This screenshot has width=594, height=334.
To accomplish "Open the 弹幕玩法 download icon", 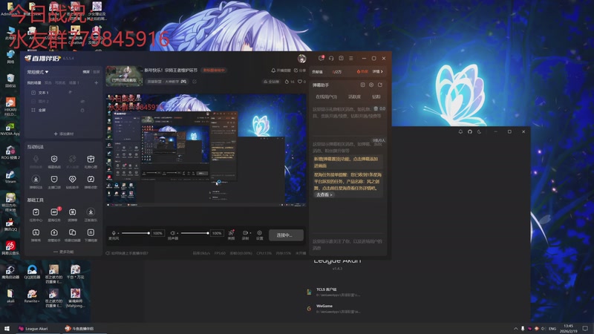I will (36, 179).
